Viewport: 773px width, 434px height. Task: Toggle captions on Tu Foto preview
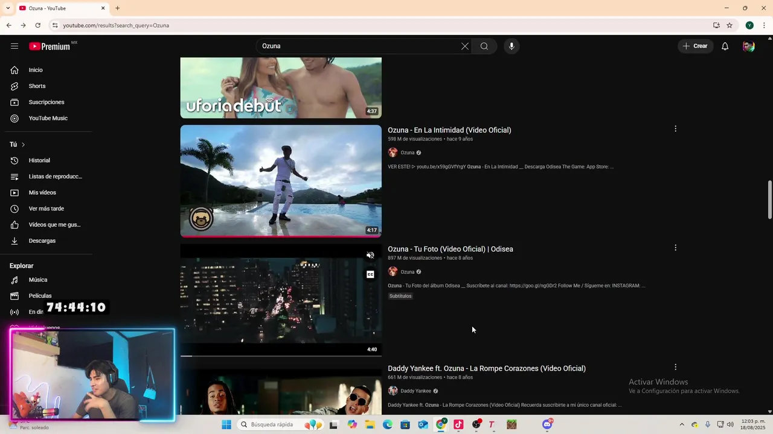click(x=370, y=274)
